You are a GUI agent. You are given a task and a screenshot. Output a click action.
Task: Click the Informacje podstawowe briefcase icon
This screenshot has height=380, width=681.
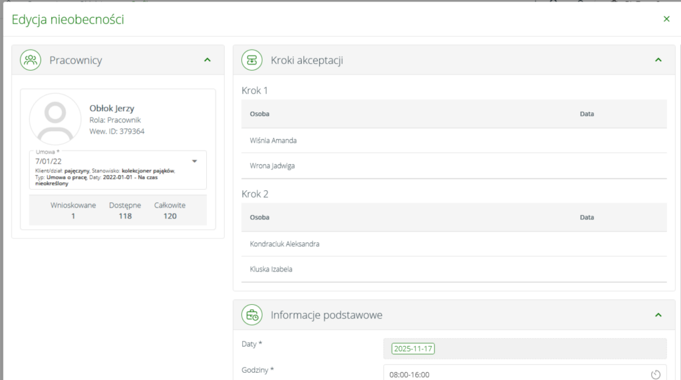252,315
